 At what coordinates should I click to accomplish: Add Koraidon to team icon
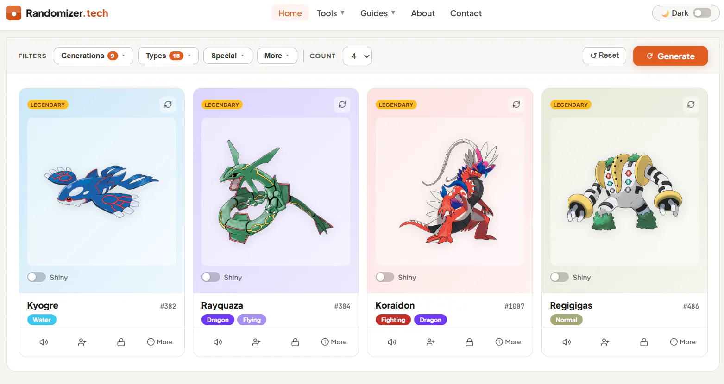tap(430, 342)
